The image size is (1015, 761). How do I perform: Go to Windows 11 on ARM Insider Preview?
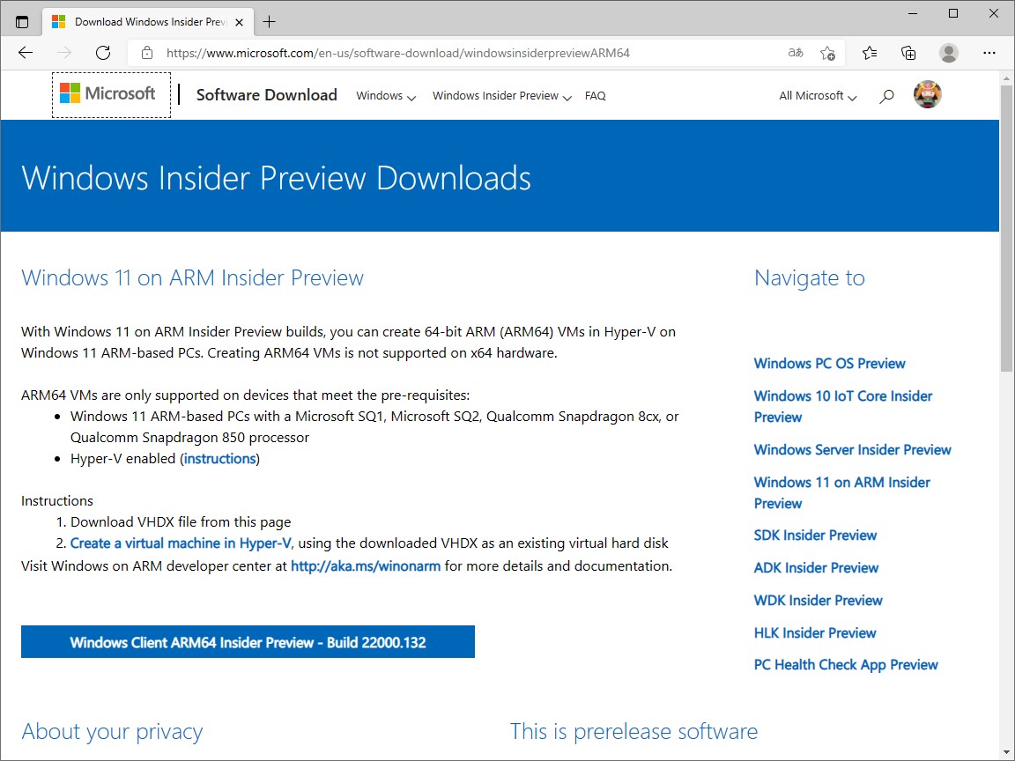tap(841, 492)
